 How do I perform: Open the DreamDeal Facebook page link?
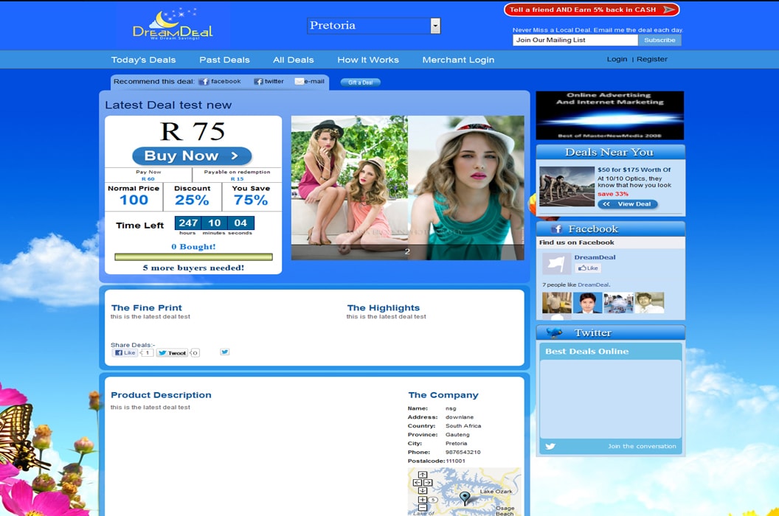[595, 257]
